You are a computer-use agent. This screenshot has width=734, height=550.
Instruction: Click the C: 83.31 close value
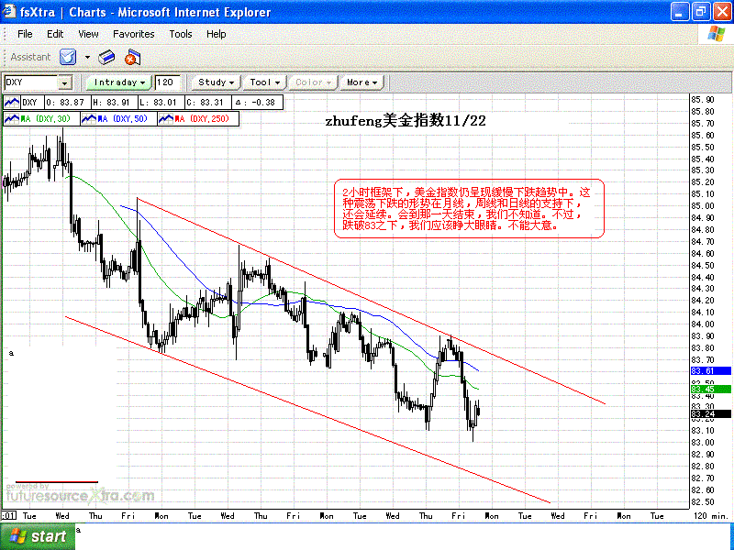206,103
